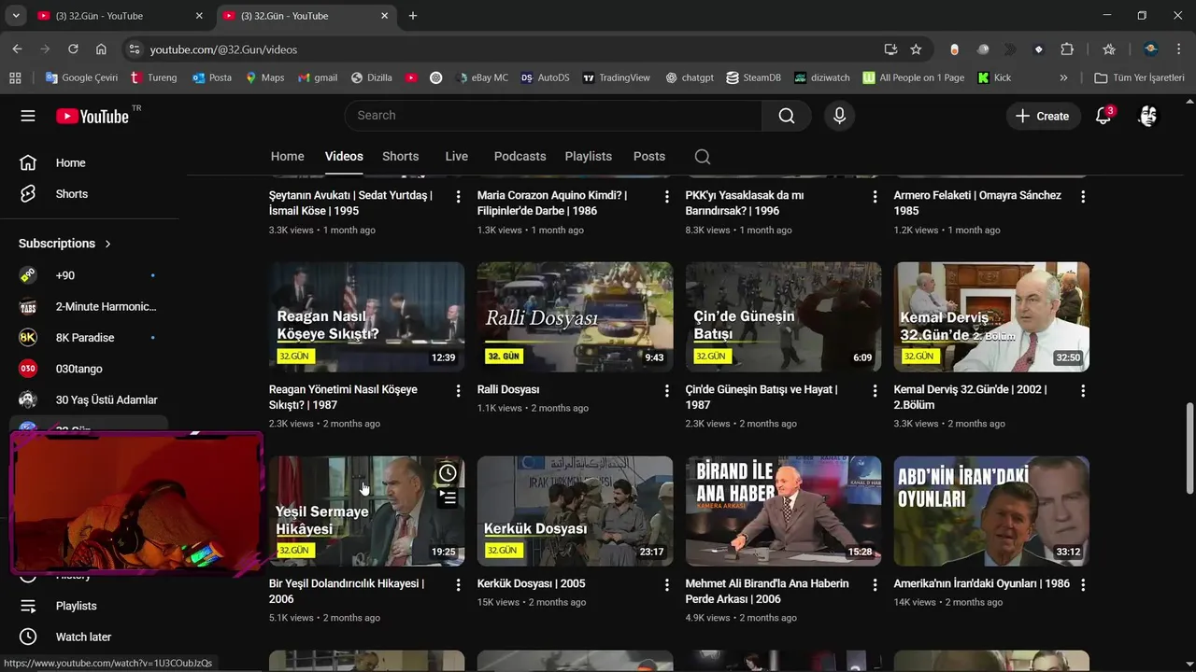Open new browser tab
Image resolution: width=1196 pixels, height=672 pixels.
[413, 16]
